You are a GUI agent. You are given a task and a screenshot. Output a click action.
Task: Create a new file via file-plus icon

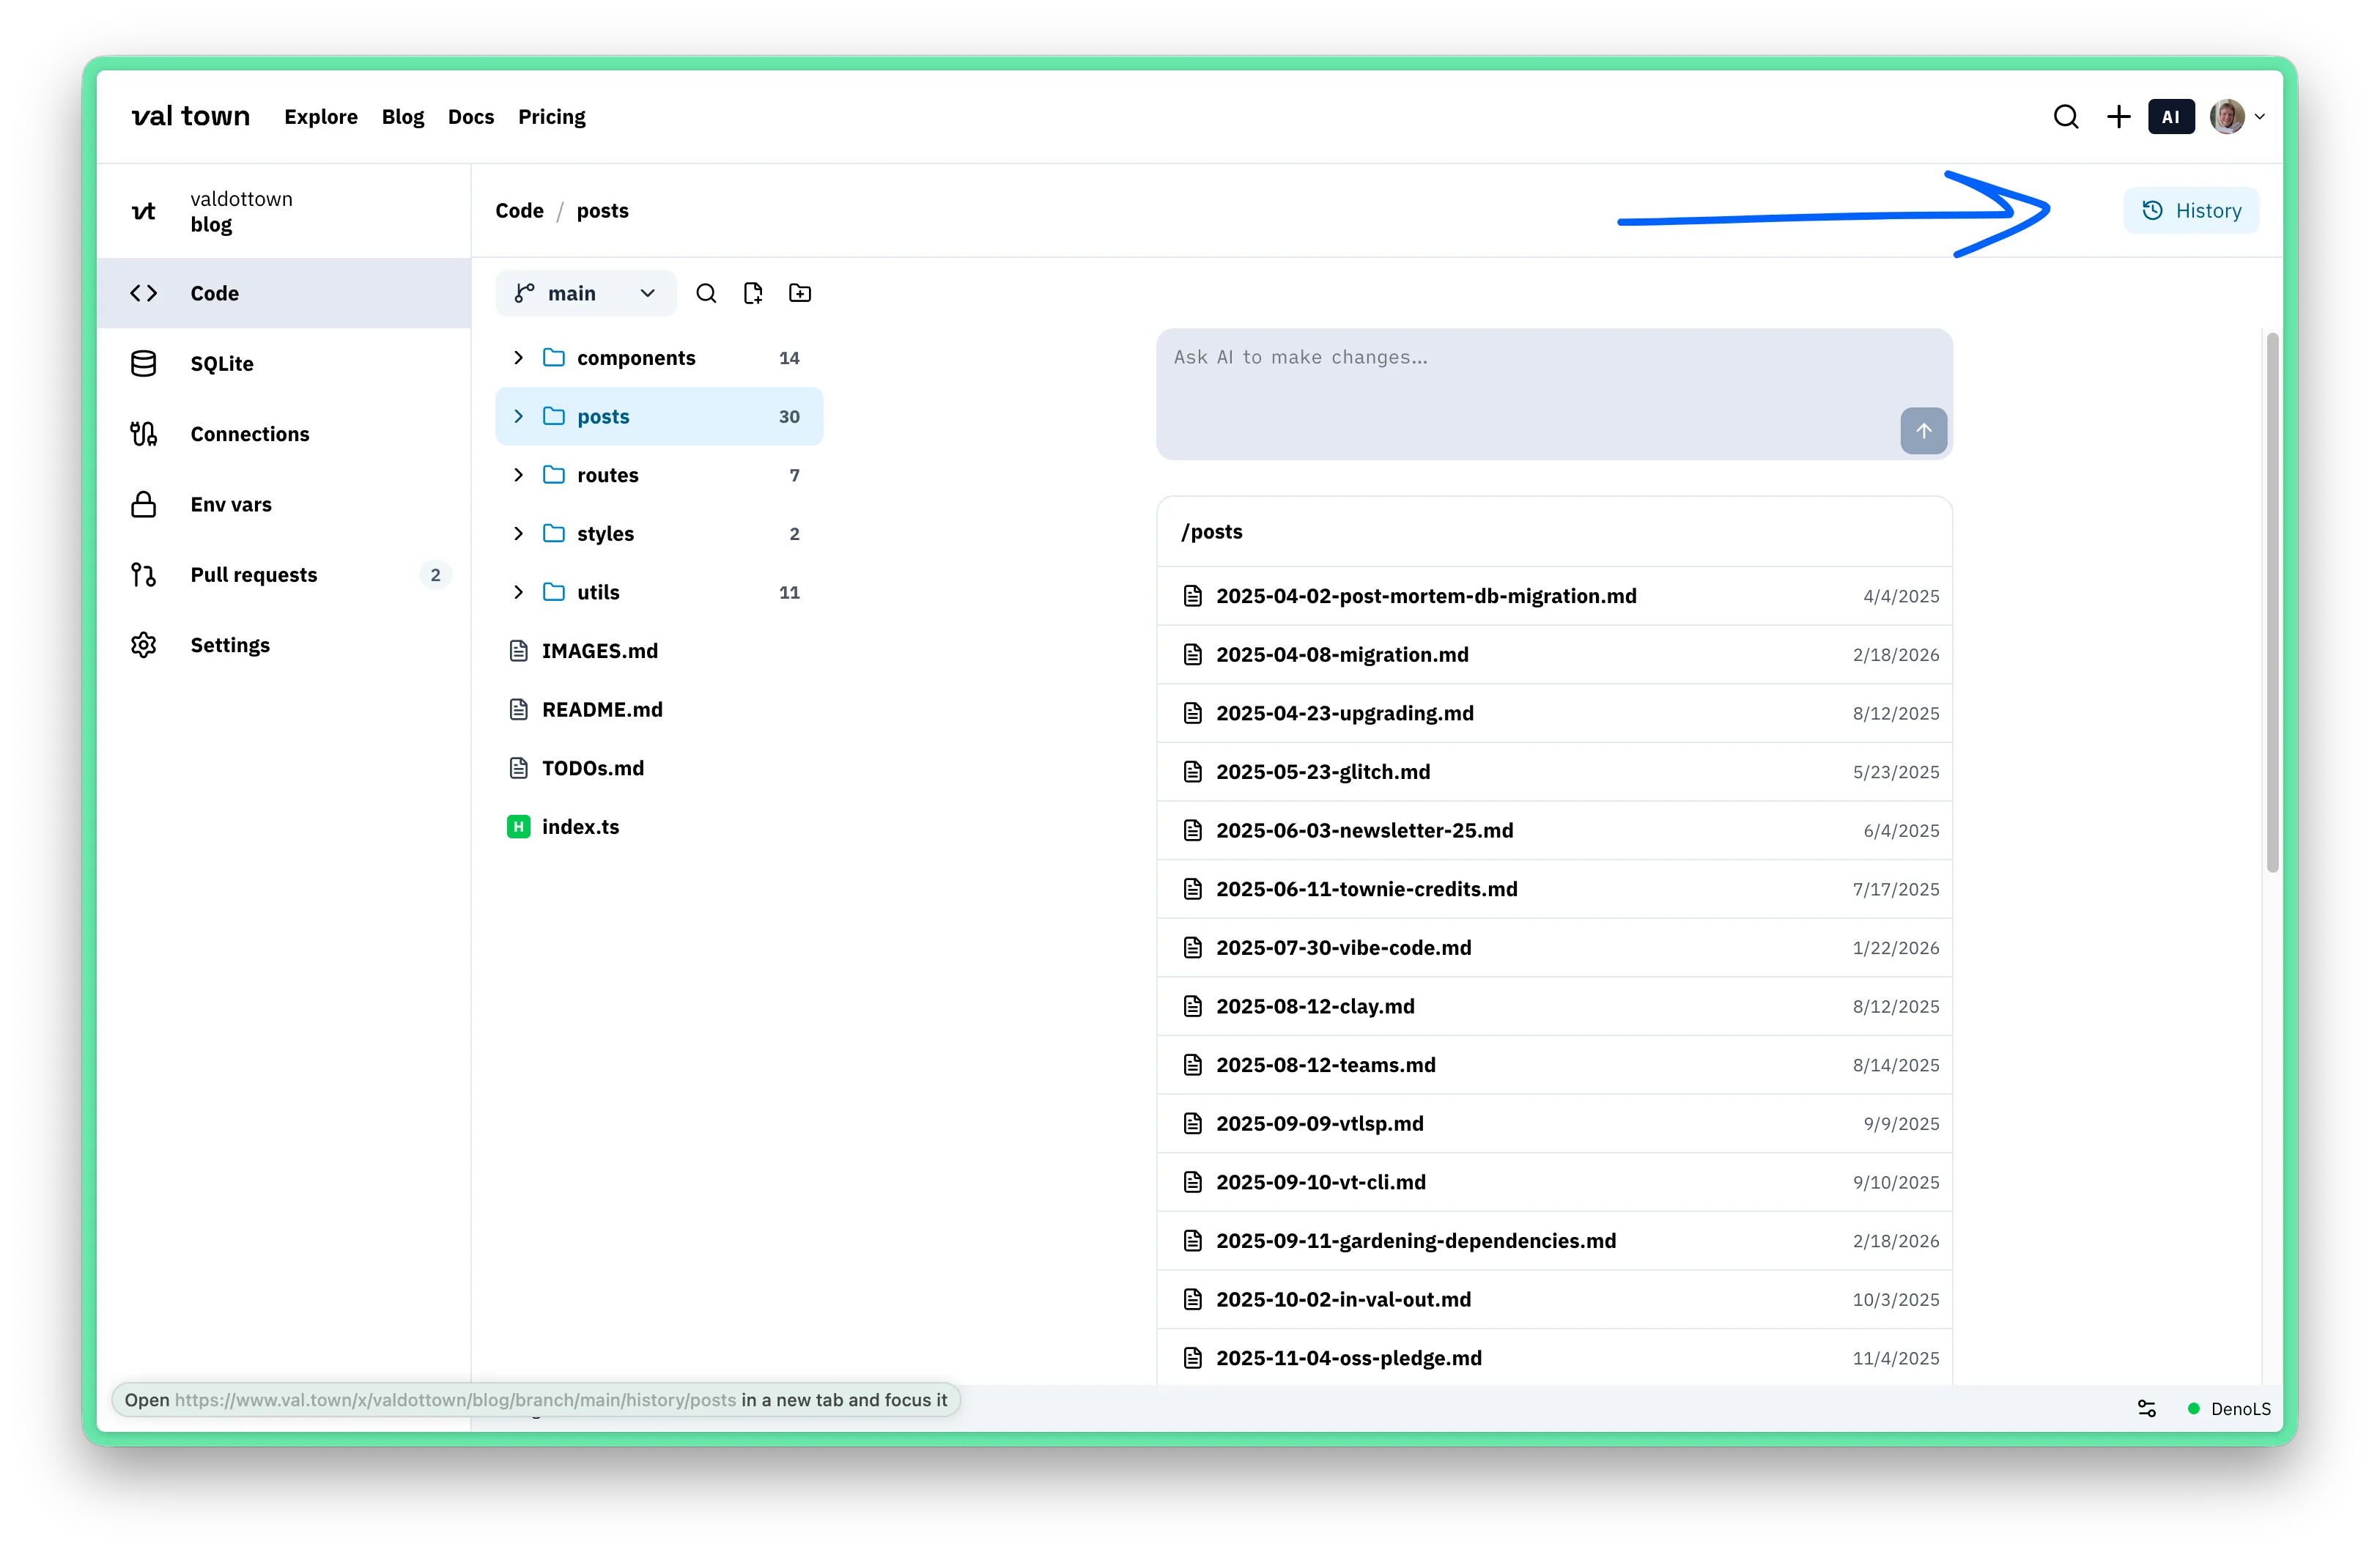(x=753, y=293)
